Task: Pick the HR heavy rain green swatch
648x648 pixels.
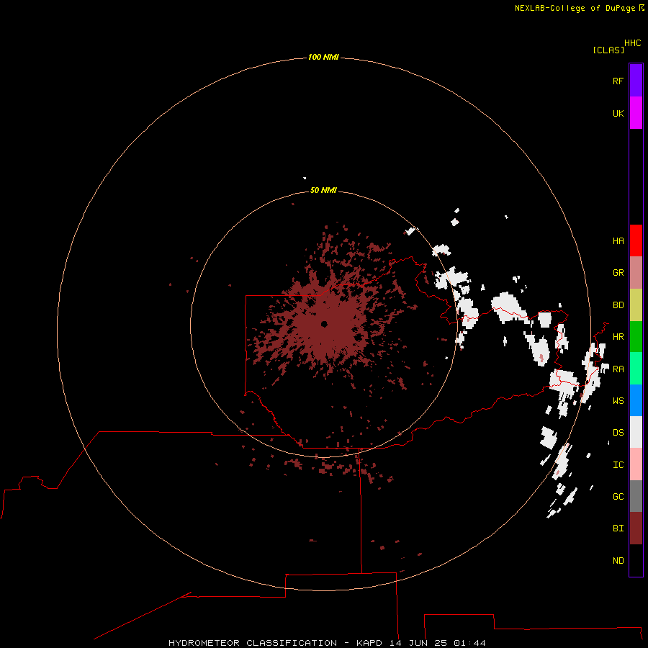Action: coord(636,337)
